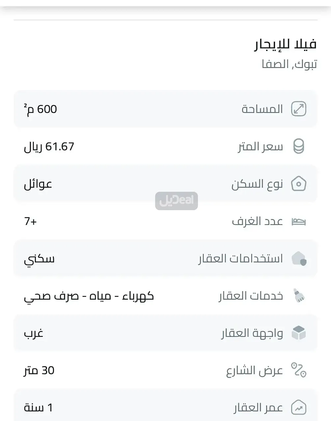331x421 pixels.
Task: Tap the '+7' rooms count value
Action: click(30, 221)
